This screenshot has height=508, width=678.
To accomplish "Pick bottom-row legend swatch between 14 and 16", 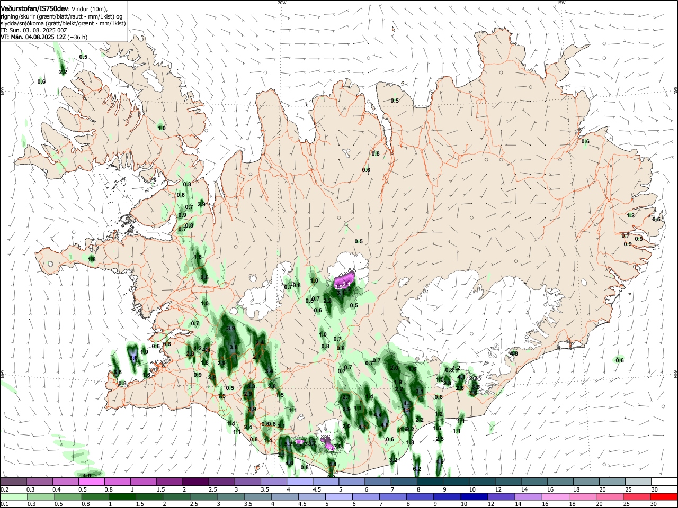I will click(x=529, y=496).
